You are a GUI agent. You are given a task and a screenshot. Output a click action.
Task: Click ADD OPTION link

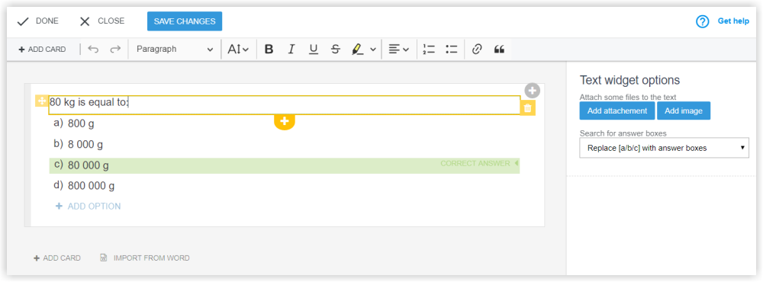(x=88, y=206)
